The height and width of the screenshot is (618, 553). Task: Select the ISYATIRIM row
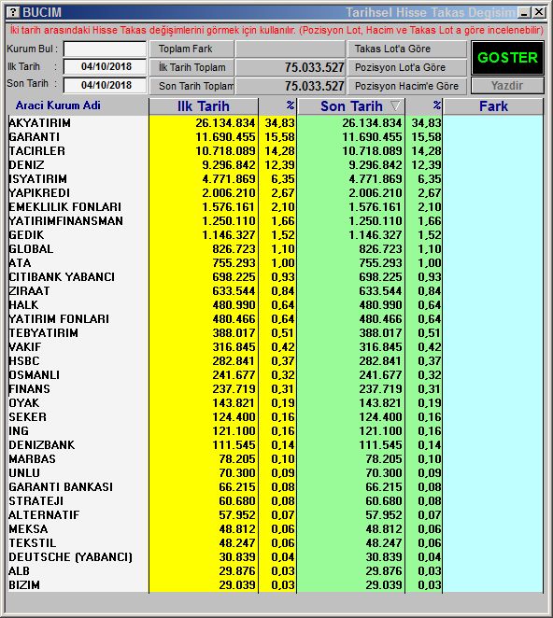coord(276,179)
